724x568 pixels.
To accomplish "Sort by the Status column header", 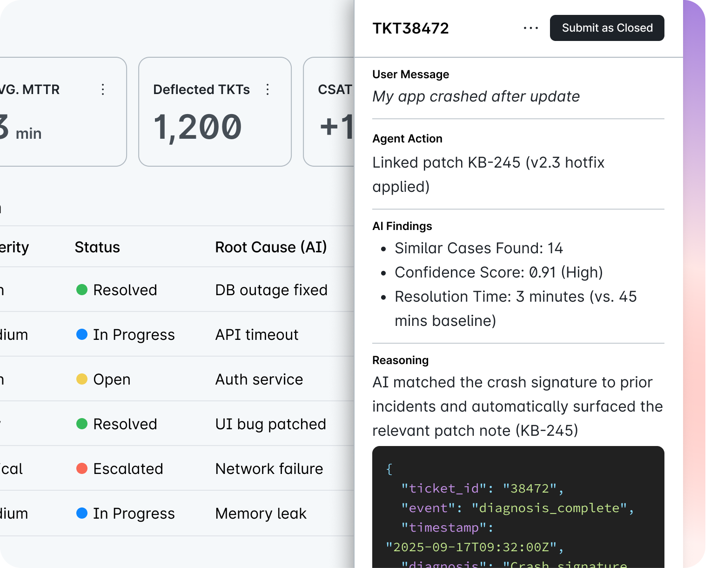I will click(97, 247).
